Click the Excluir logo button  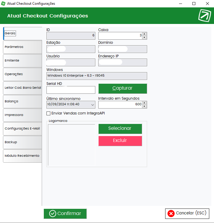point(120,141)
